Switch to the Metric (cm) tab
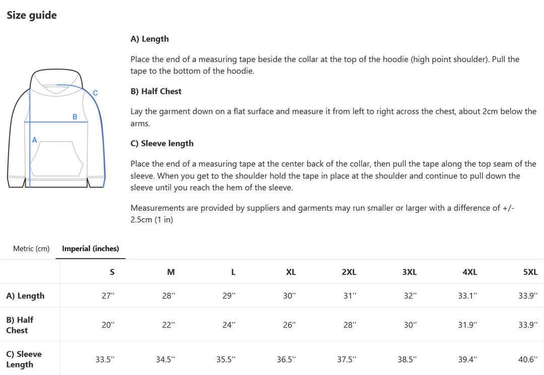 point(31,248)
